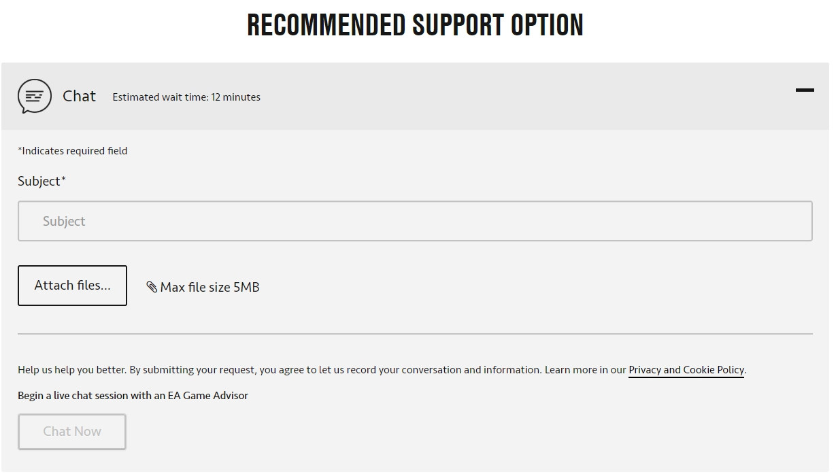
Task: Click the horizontal divider below Attach files
Action: click(x=415, y=334)
